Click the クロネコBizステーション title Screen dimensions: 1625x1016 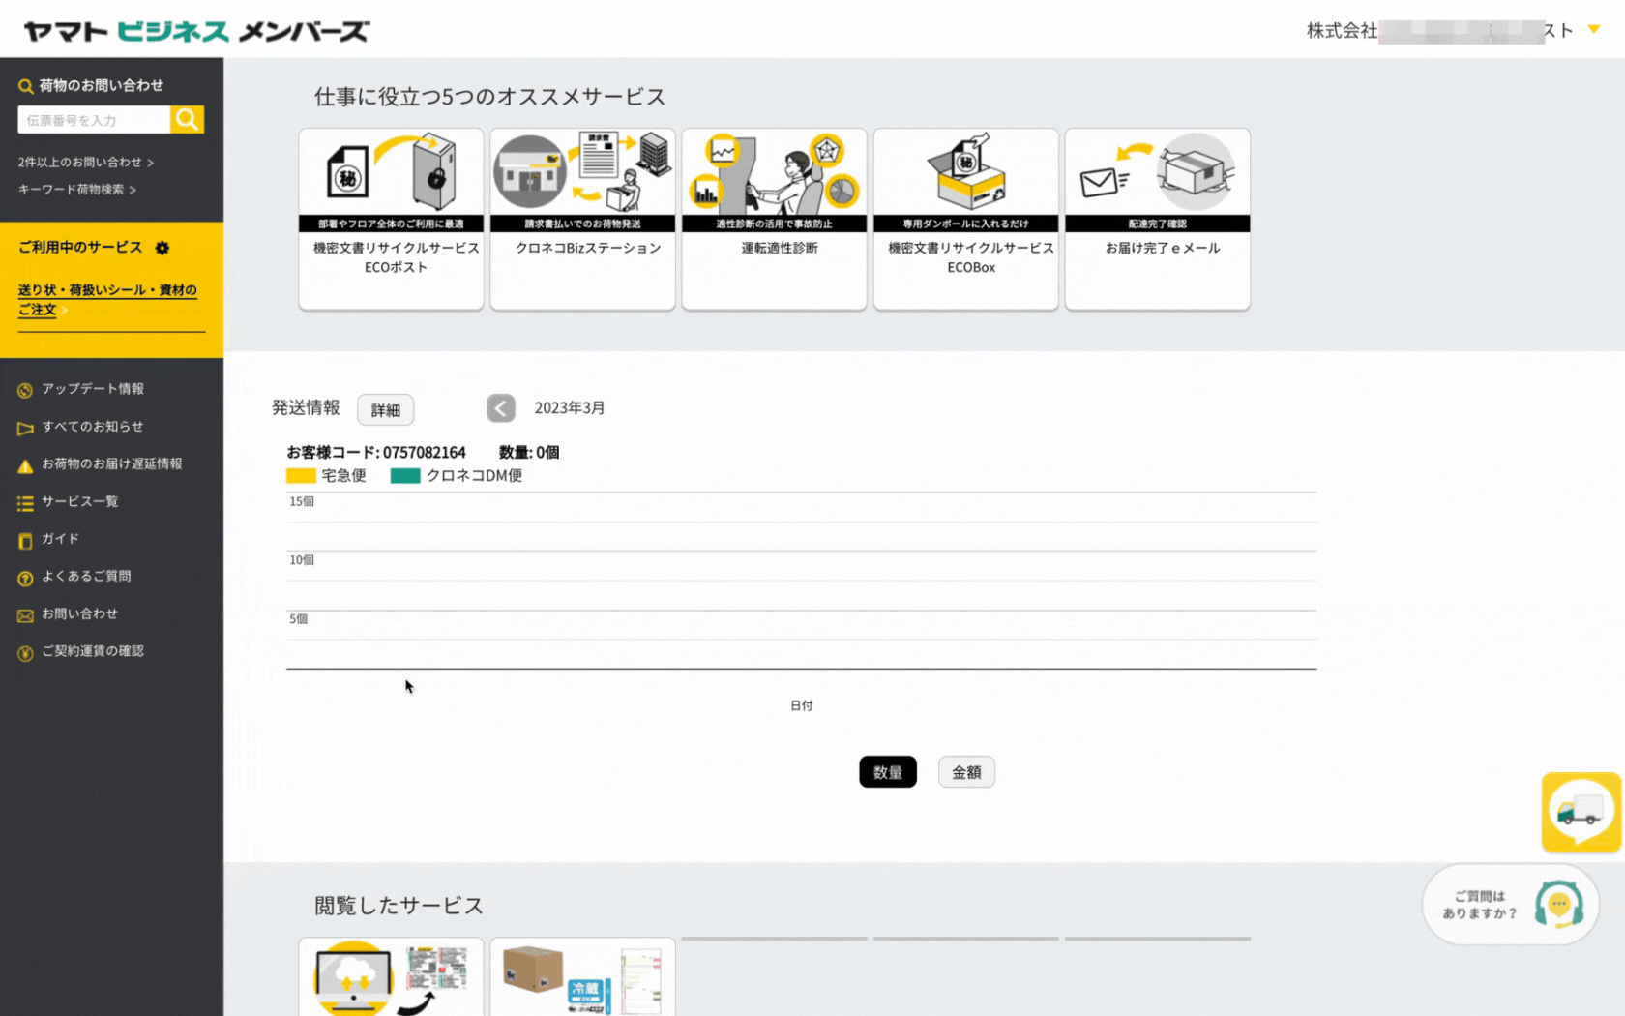click(588, 249)
